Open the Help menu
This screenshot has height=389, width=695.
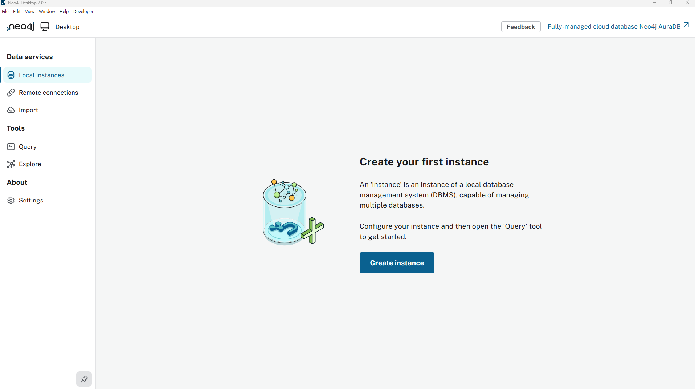click(x=64, y=12)
